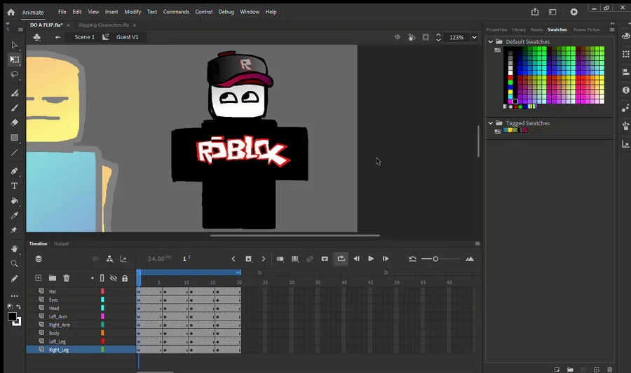Toggle Edit Multiple Frames button
The height and width of the screenshot is (373, 631).
coord(295,259)
